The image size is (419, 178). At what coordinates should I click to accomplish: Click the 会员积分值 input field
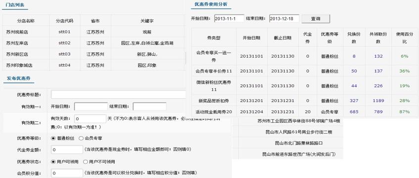tap(67, 173)
